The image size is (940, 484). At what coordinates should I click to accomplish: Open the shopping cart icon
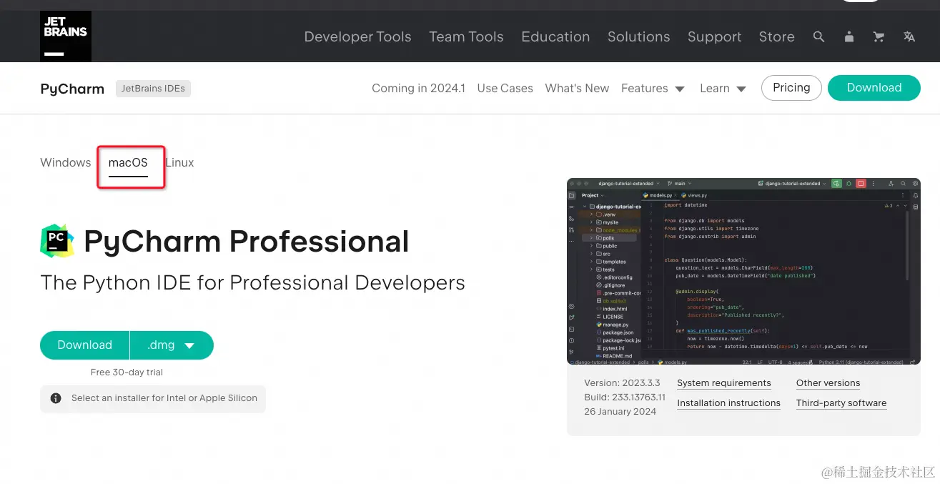click(879, 36)
